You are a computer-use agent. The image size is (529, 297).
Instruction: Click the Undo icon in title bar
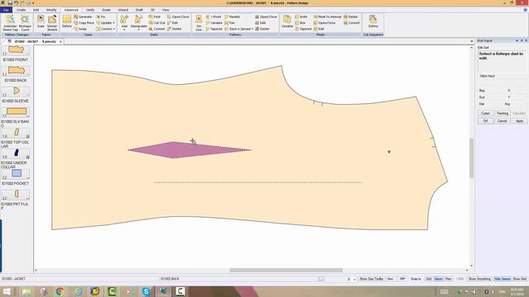(16, 2)
